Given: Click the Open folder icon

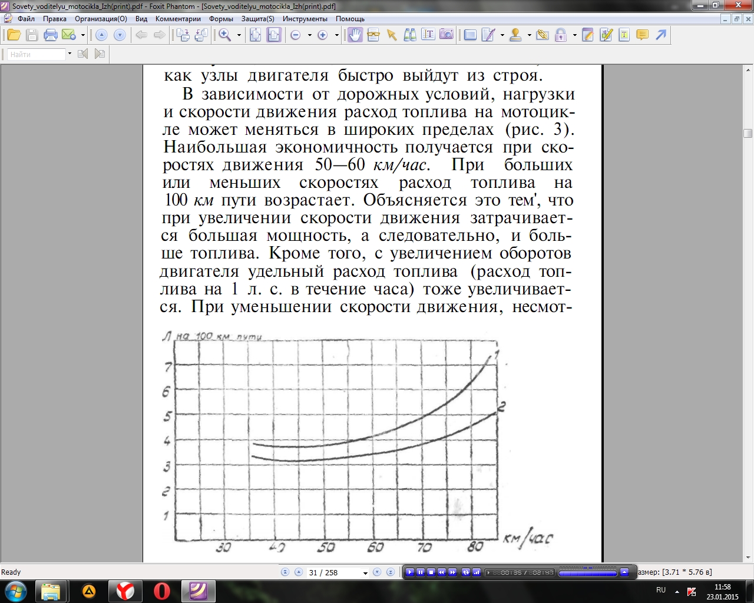Looking at the screenshot, I should click(x=14, y=35).
